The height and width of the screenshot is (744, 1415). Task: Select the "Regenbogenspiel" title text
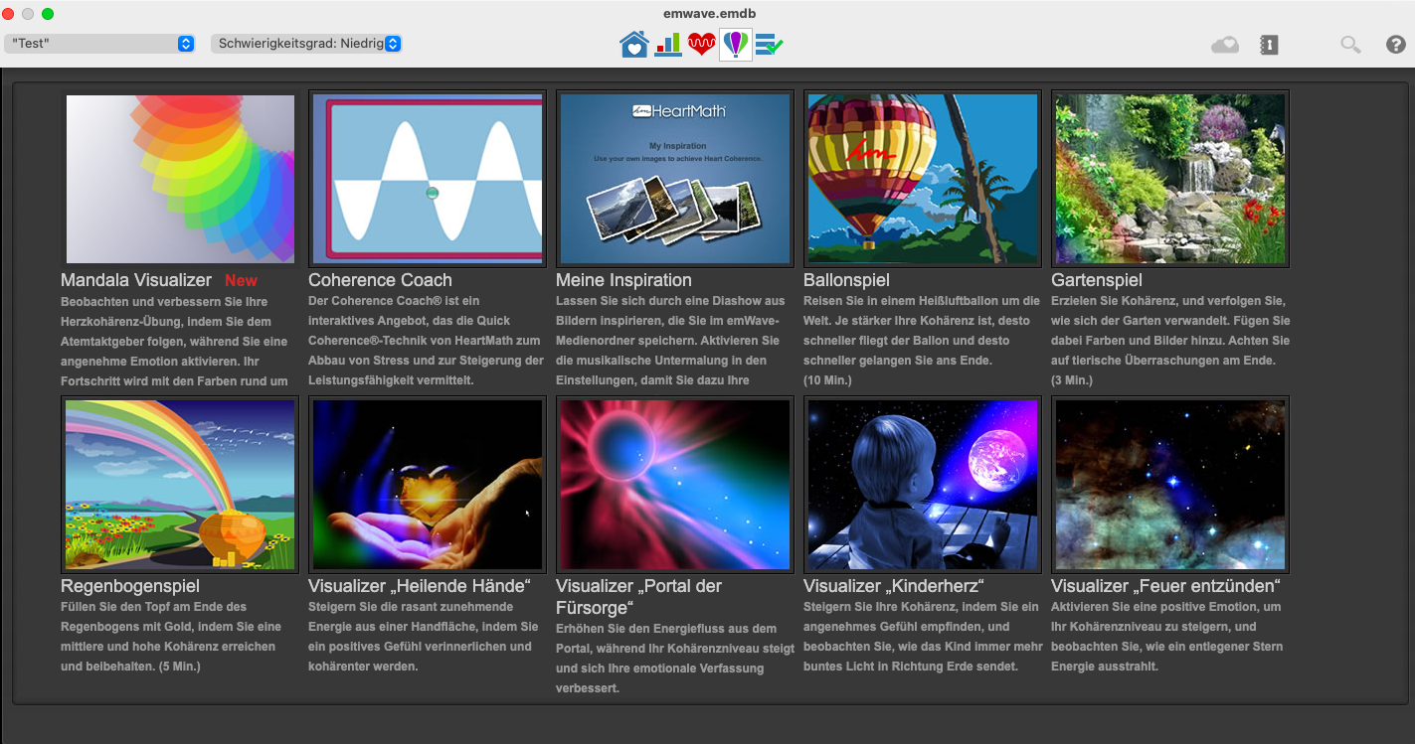tap(130, 586)
